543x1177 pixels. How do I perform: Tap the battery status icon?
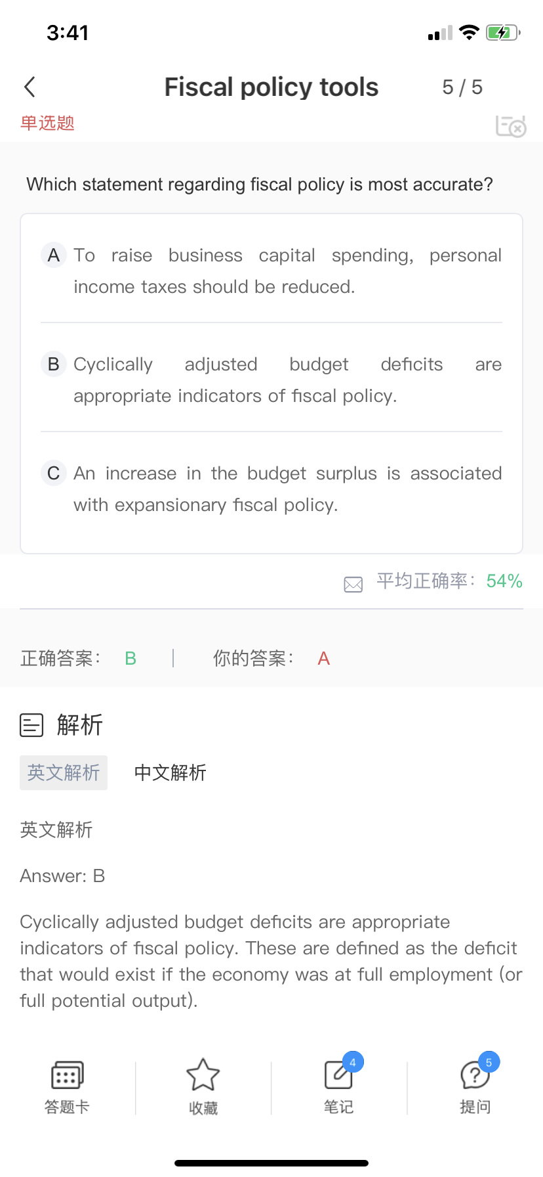pos(502,33)
